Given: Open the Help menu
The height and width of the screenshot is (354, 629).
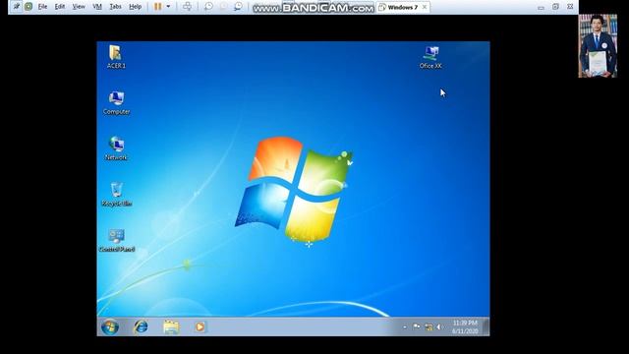Looking at the screenshot, I should (136, 7).
